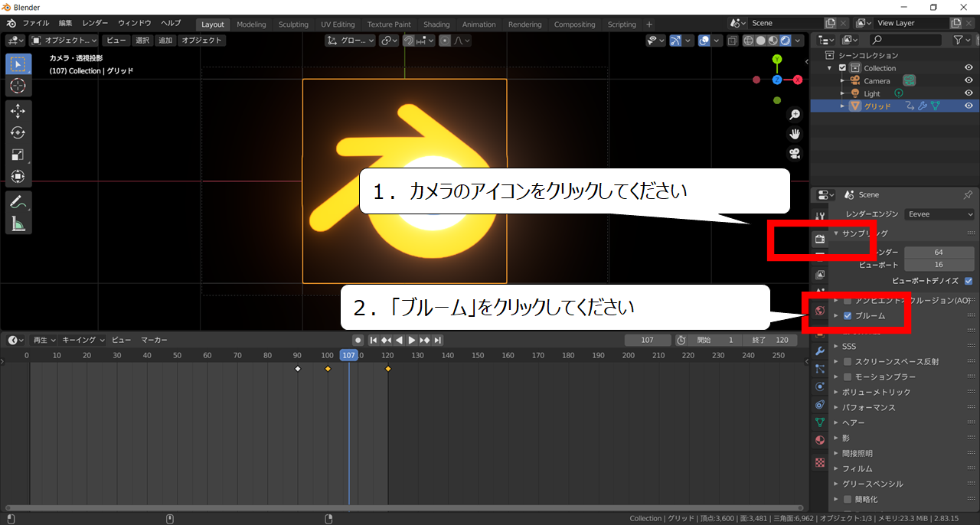Hide the Light object with its eye icon

coord(969,93)
